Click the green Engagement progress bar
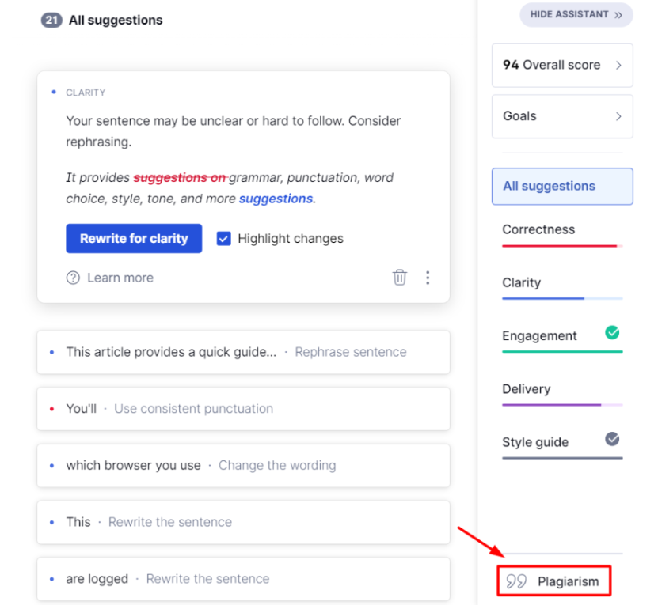 coord(562,352)
